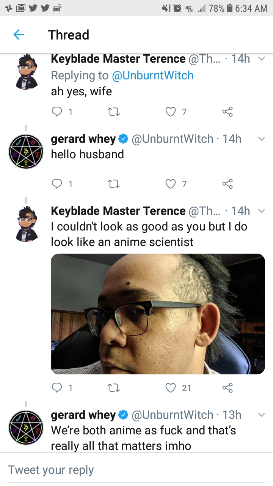View the attached selfie photo

(x=158, y=314)
